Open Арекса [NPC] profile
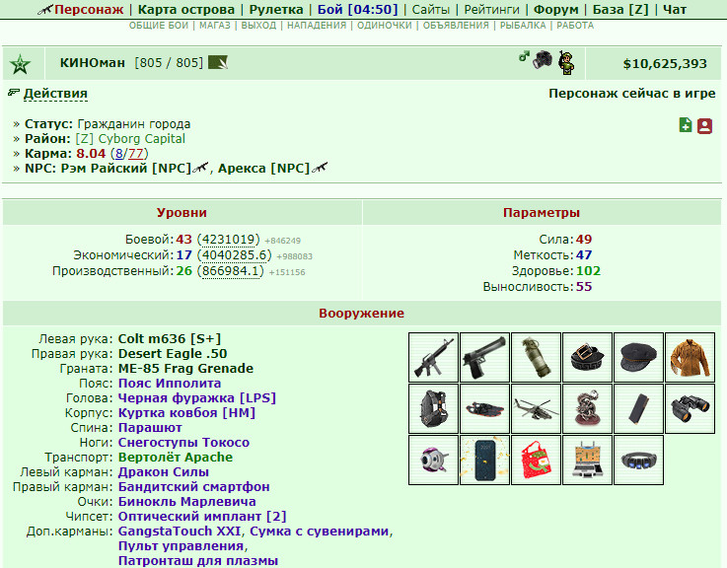The width and height of the screenshot is (727, 568). tap(263, 168)
